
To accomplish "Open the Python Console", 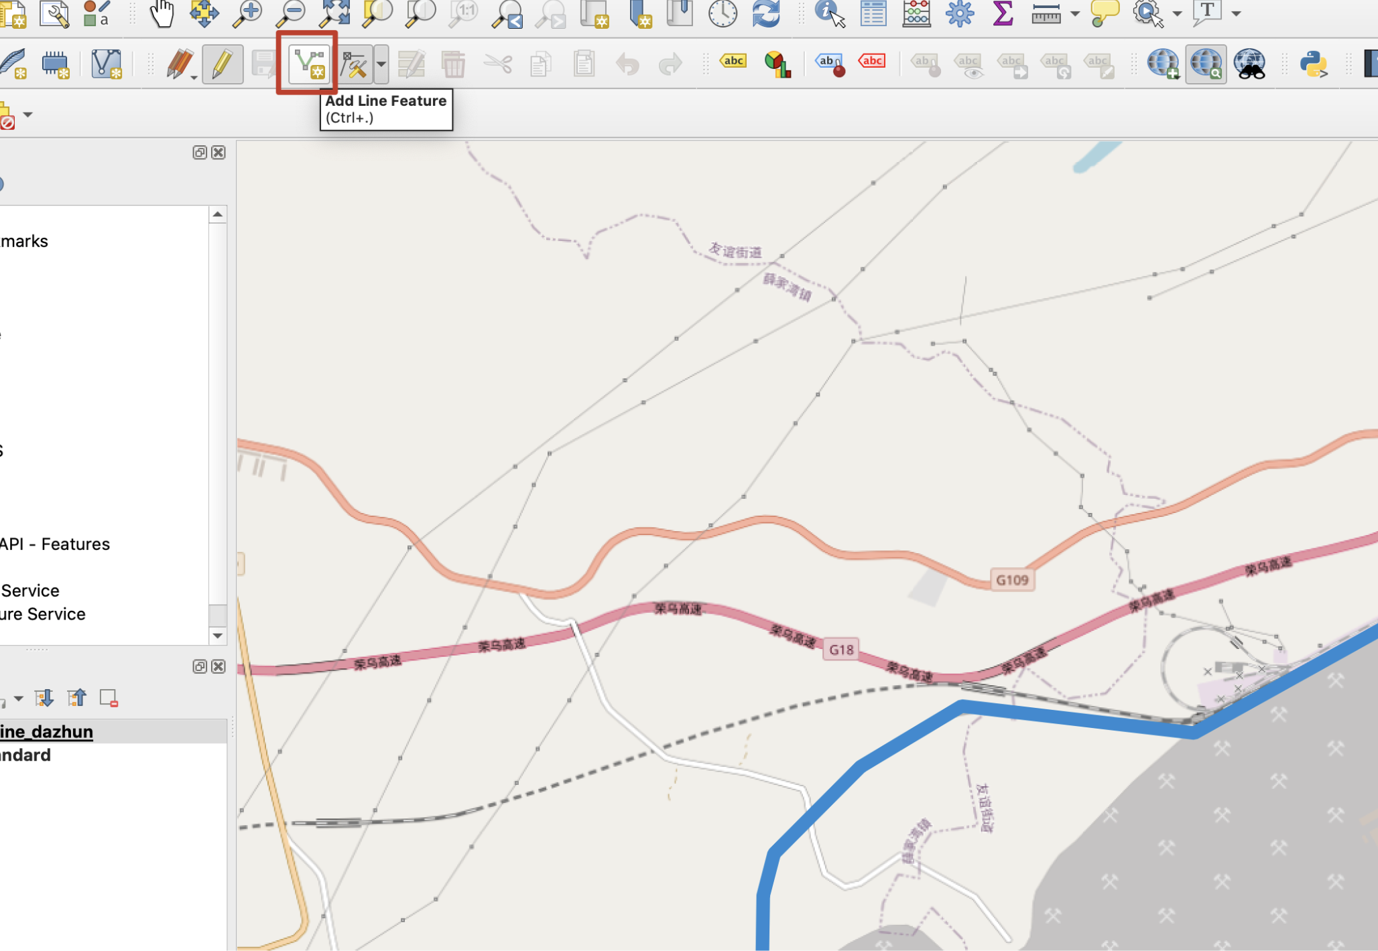I will click(x=1313, y=65).
